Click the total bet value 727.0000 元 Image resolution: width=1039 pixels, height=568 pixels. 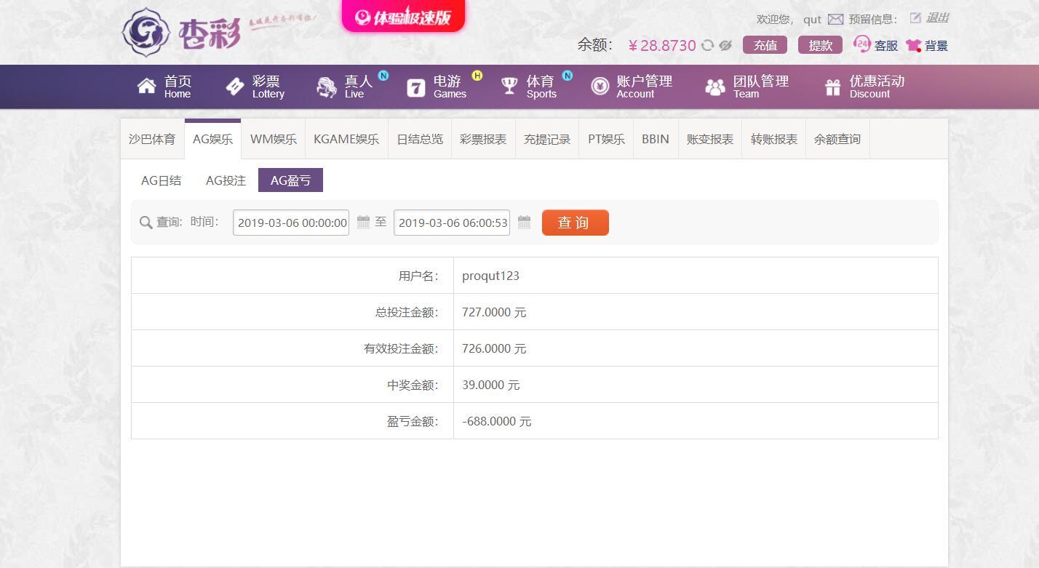click(494, 312)
